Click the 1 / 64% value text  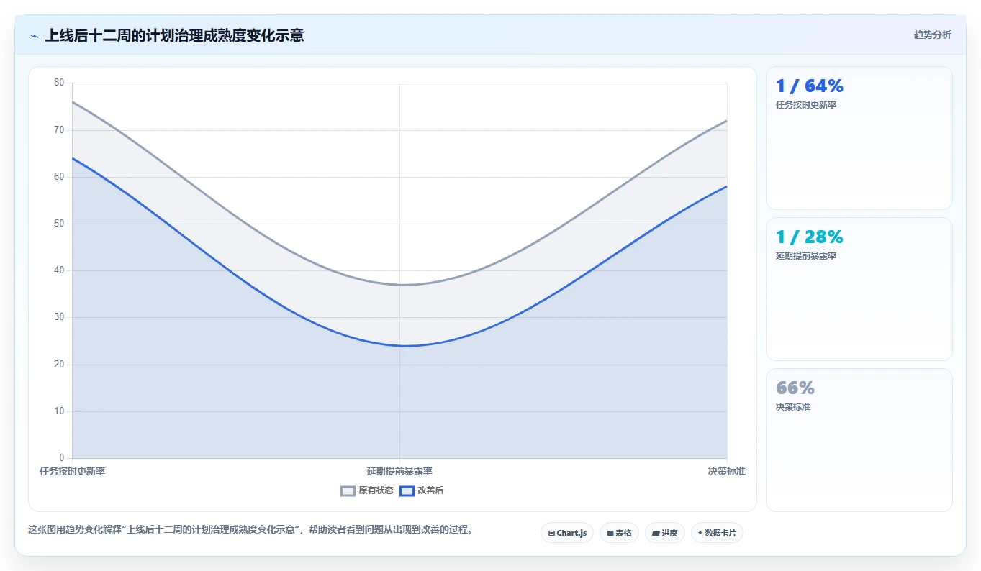(809, 86)
